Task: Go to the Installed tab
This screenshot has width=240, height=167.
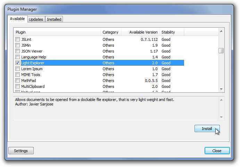Action: [x=54, y=19]
